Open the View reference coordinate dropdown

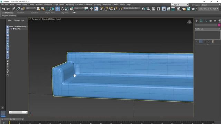(79, 8)
